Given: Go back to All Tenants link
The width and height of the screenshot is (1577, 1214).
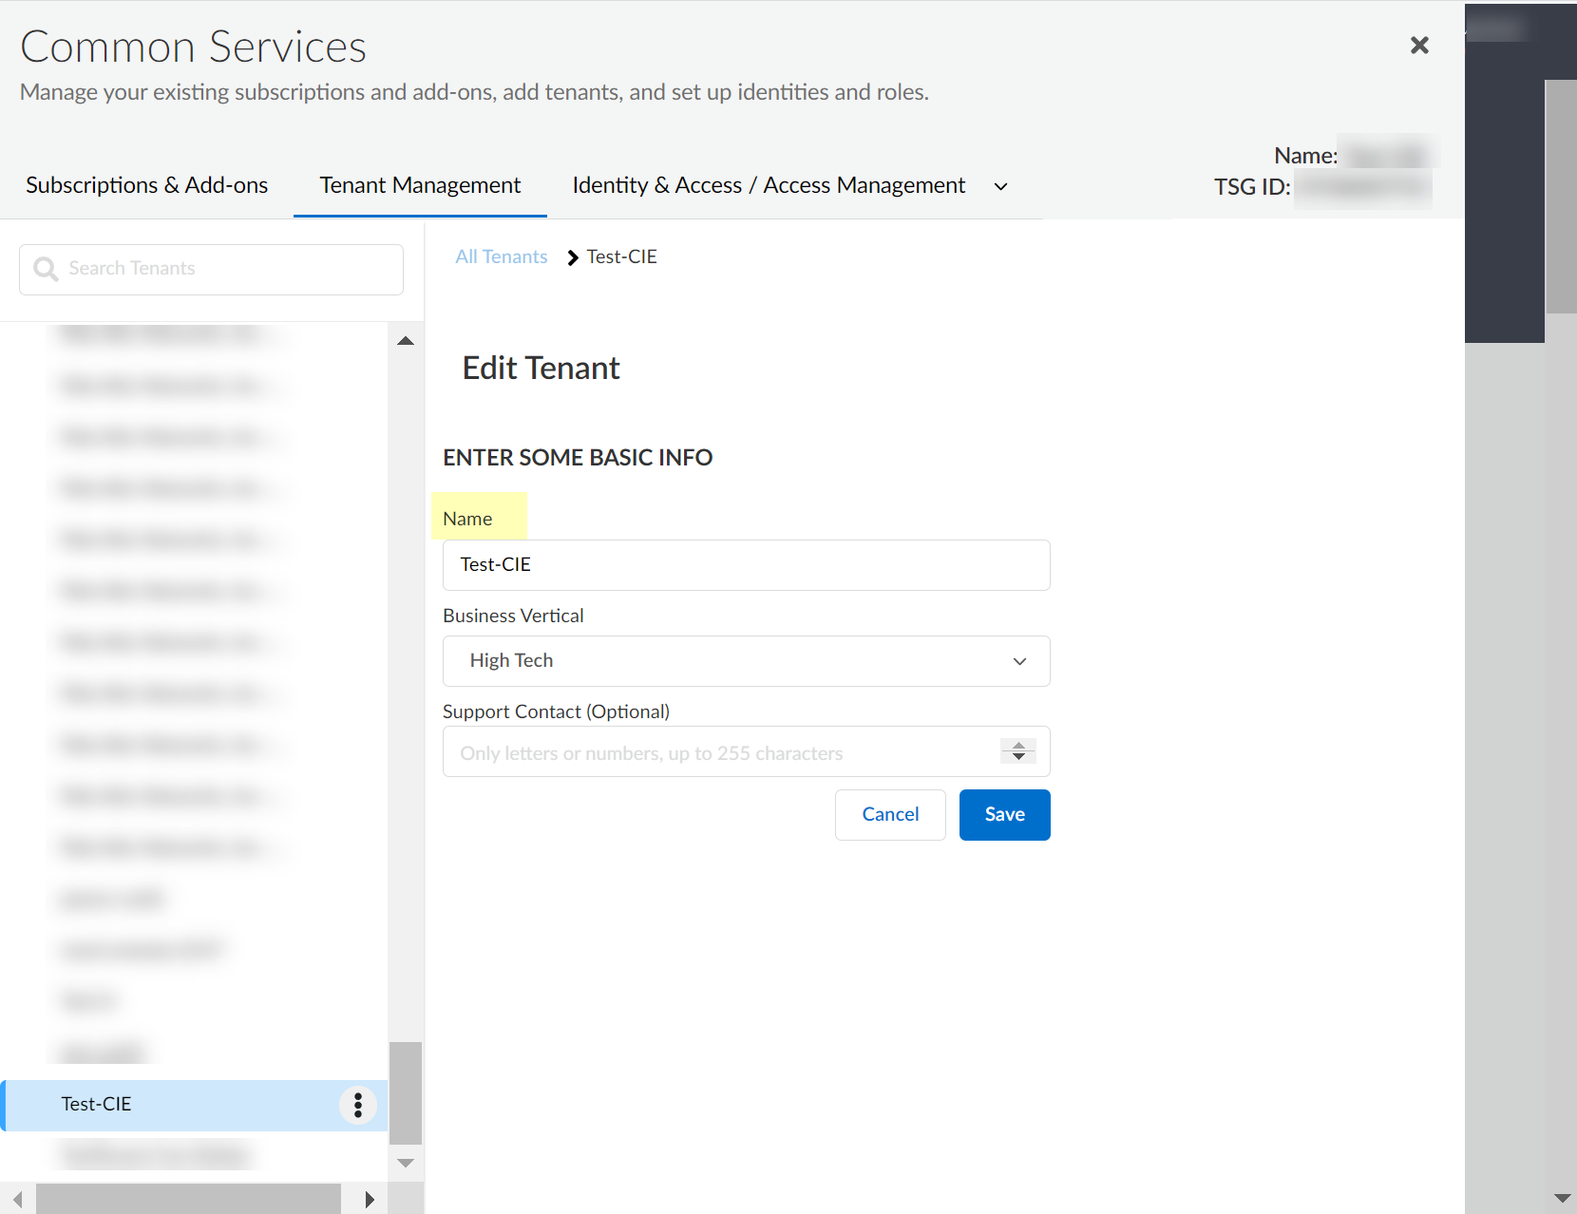Looking at the screenshot, I should [502, 257].
